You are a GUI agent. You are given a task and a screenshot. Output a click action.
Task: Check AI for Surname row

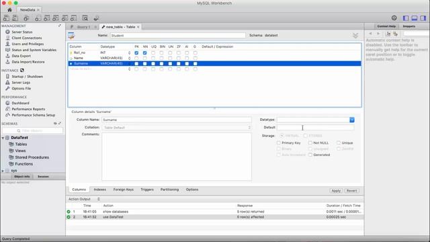(x=187, y=64)
